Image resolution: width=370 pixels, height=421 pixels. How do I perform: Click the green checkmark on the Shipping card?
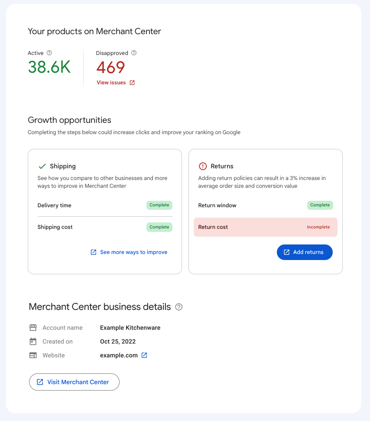pyautogui.click(x=42, y=165)
